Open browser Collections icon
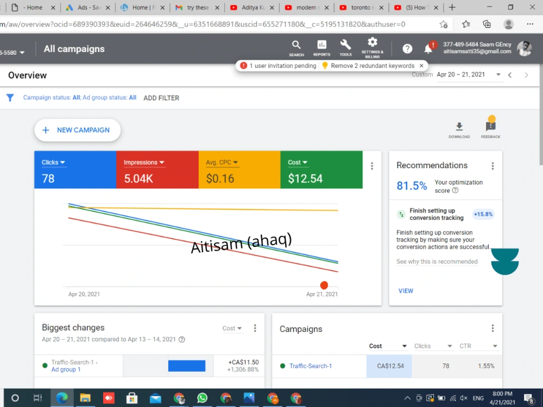The image size is (543, 407). tap(487, 24)
